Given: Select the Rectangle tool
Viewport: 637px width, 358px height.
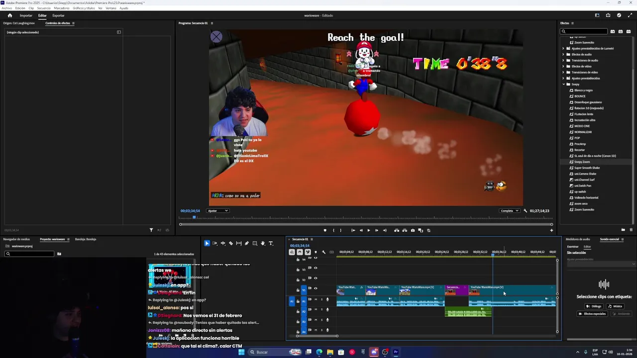Looking at the screenshot, I should click(255, 243).
